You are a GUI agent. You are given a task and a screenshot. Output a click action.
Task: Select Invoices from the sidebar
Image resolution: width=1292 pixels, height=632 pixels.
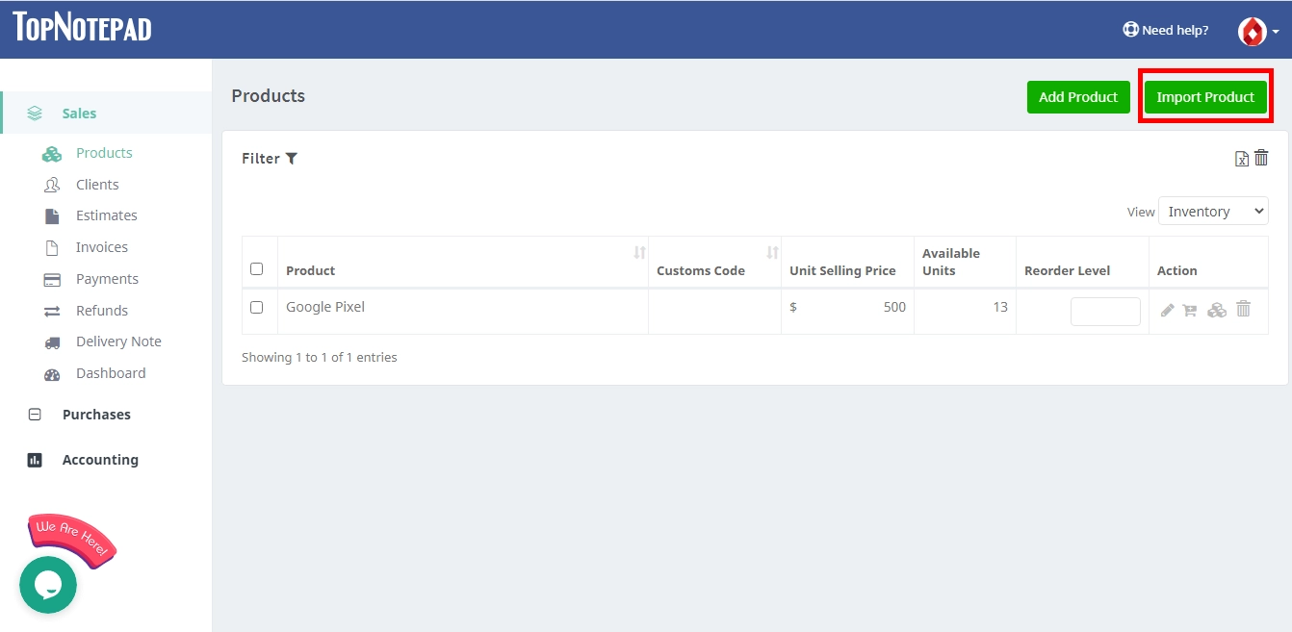102,246
